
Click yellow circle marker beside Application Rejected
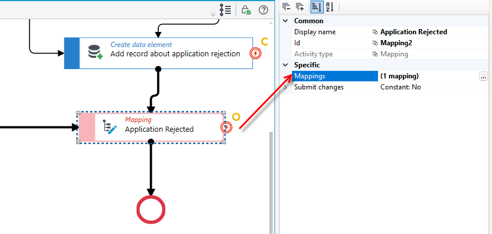coord(236,117)
